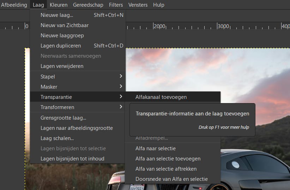
Task: Select Alfa aan selectie toevoegen
Action: tap(173, 159)
